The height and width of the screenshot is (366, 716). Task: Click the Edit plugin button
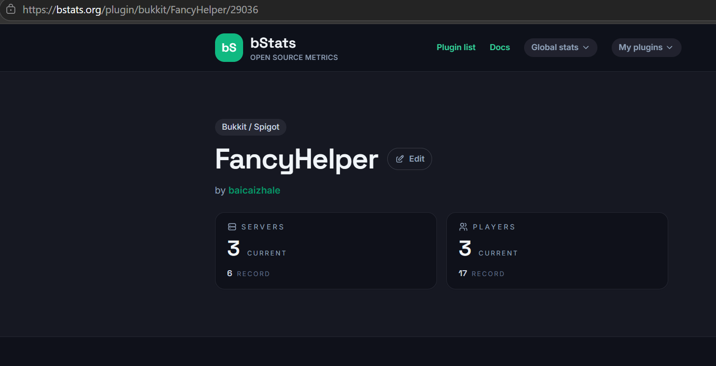point(409,159)
